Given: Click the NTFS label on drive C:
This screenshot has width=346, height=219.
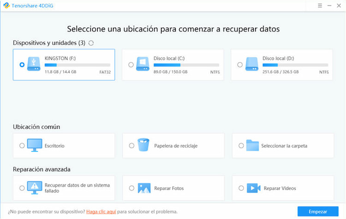Looking at the screenshot, I should tap(215, 72).
